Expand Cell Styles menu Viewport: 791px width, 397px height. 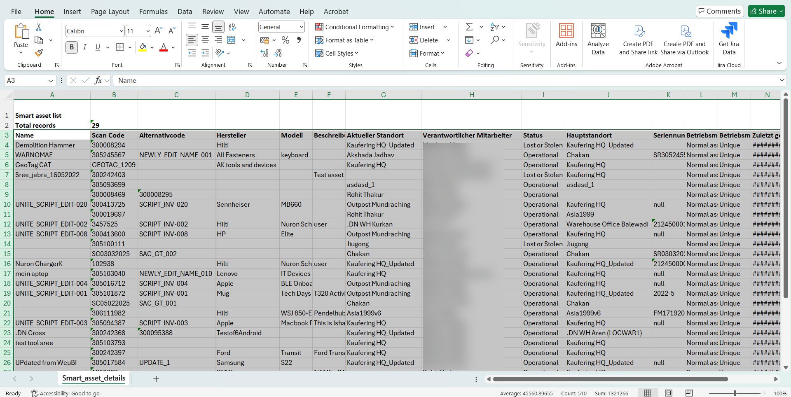click(337, 53)
